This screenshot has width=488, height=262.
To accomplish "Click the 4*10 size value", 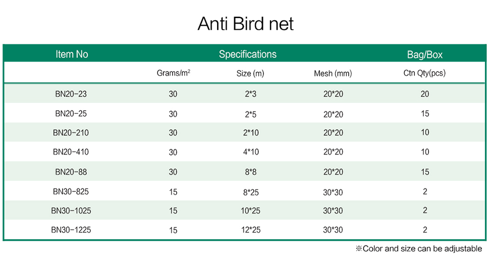I will (x=251, y=152).
